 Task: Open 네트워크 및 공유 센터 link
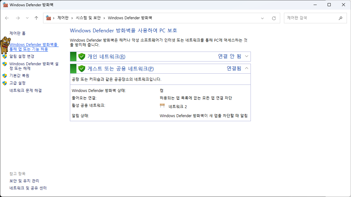click(x=28, y=188)
